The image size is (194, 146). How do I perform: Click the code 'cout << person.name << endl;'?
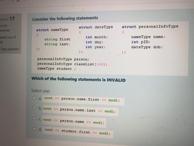coord(74,121)
